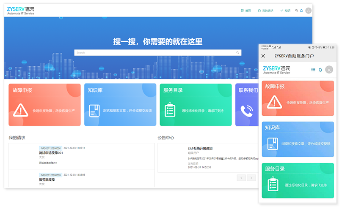Select 公告中心 section heading
The height and width of the screenshot is (209, 342).
point(166,138)
